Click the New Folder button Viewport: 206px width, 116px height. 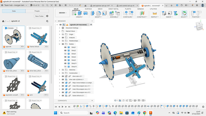pyautogui.click(x=39, y=16)
